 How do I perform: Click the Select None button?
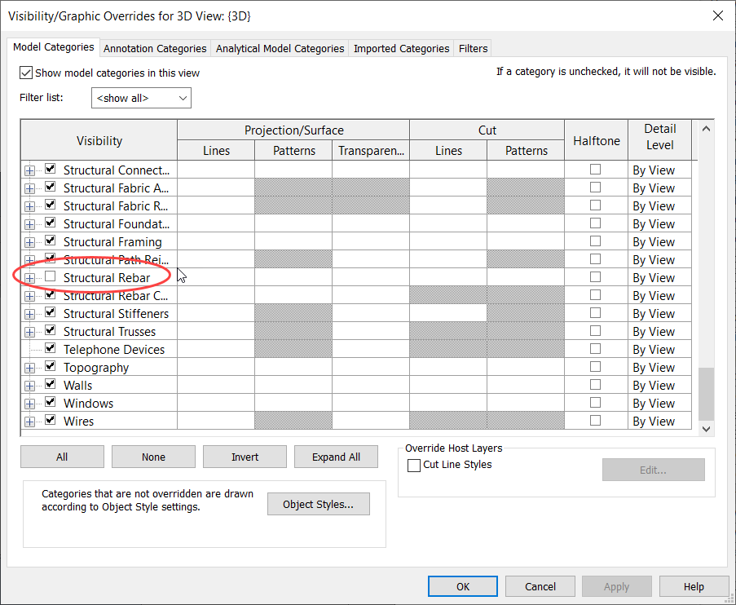click(x=153, y=457)
